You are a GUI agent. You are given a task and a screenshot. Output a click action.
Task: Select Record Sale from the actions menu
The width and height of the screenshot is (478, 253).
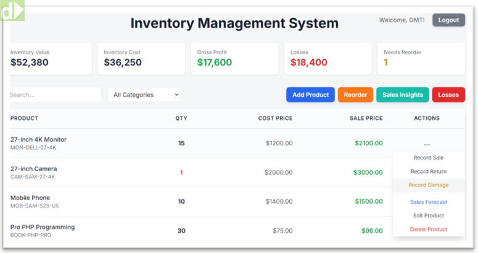429,158
